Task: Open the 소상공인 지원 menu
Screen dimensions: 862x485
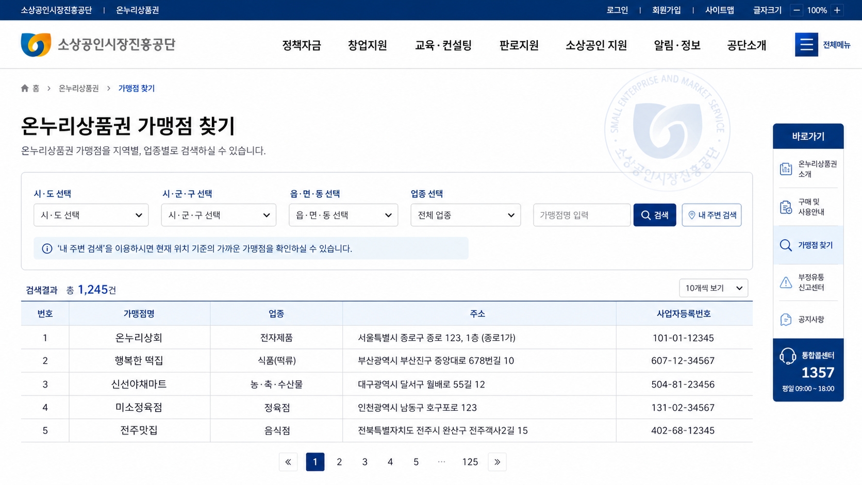Action: pos(596,45)
